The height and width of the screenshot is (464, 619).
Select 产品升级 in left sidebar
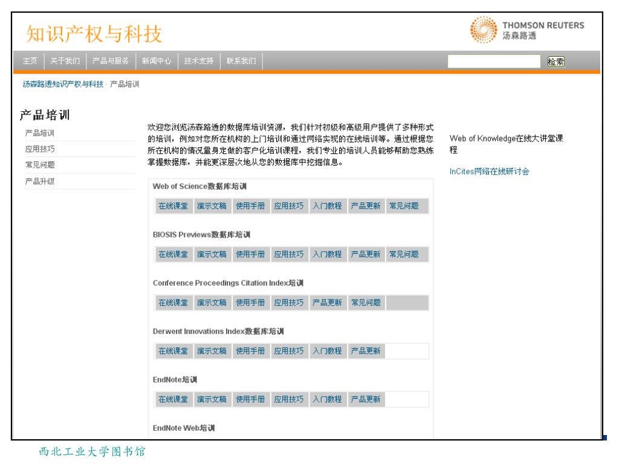point(40,181)
